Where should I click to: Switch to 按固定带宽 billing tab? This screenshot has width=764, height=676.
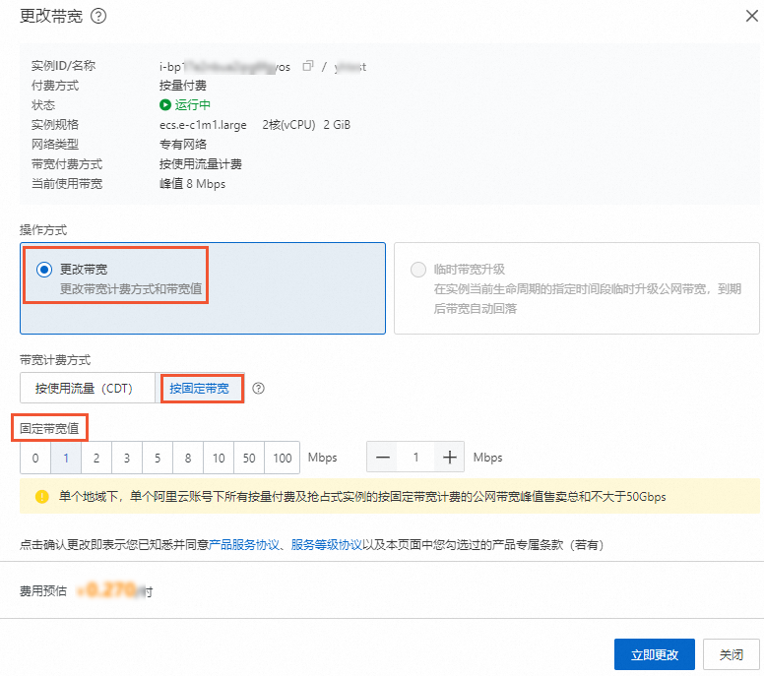click(200, 389)
